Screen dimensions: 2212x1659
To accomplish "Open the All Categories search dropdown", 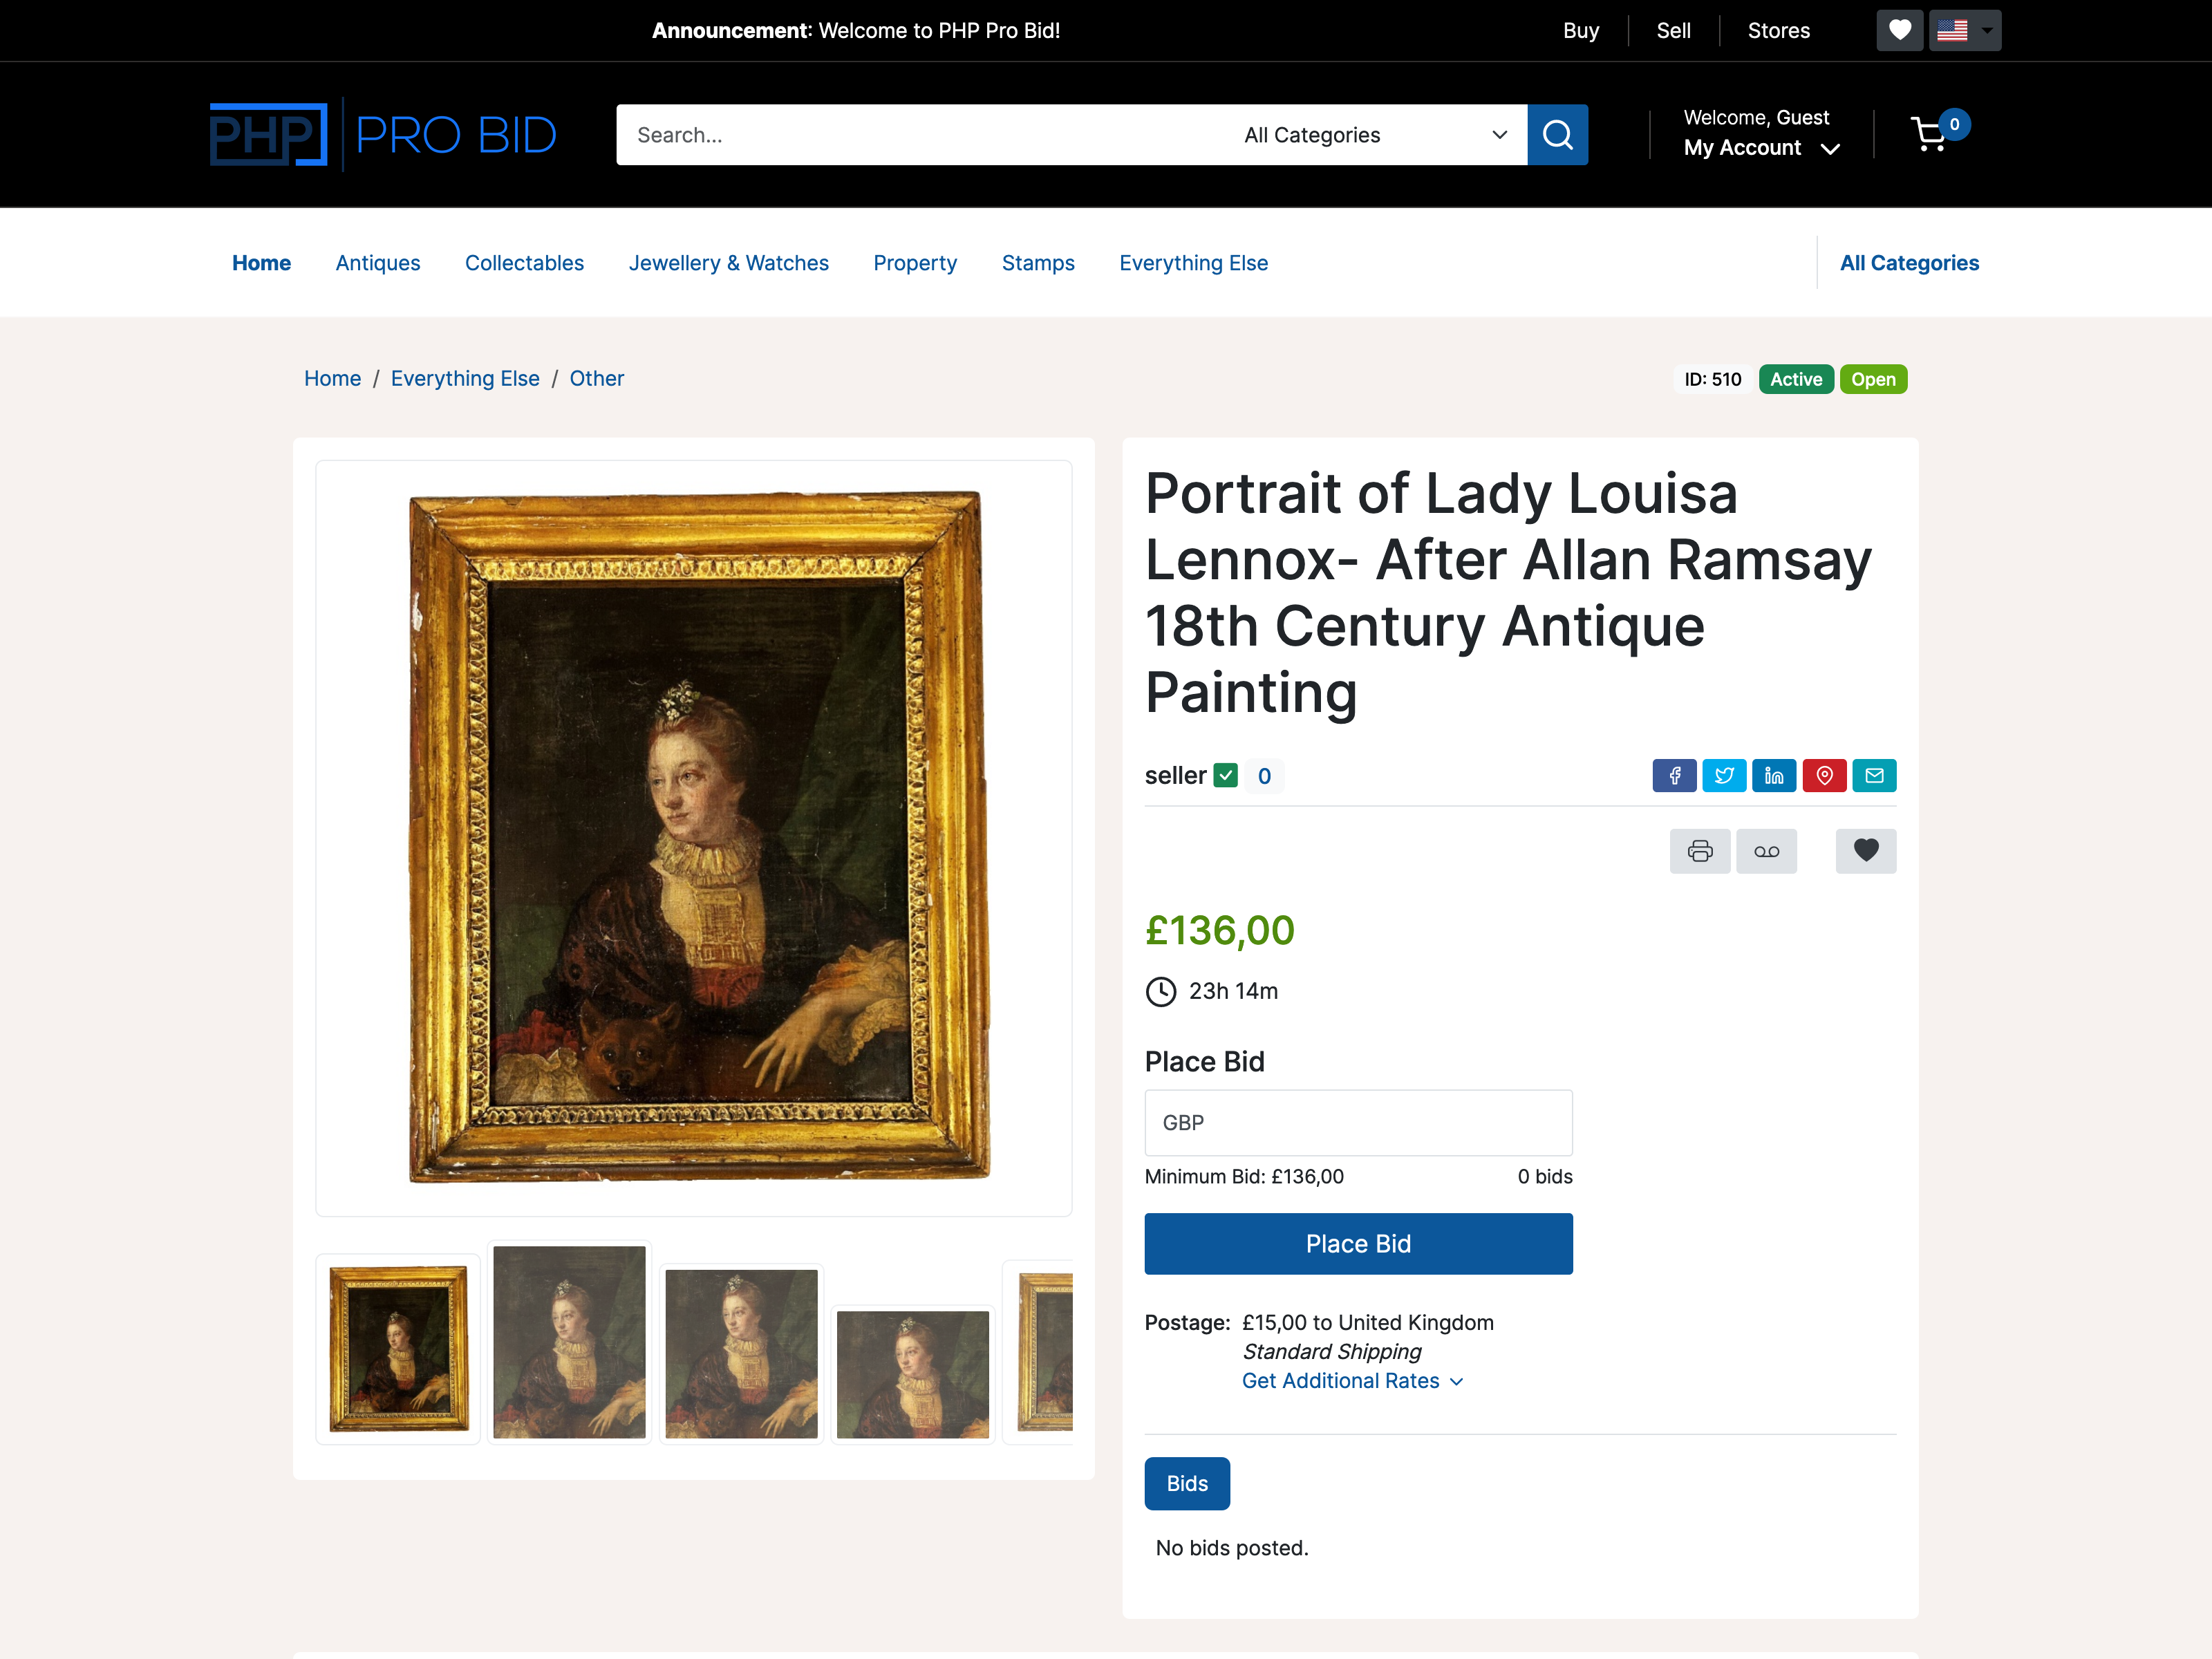I will coord(1374,135).
